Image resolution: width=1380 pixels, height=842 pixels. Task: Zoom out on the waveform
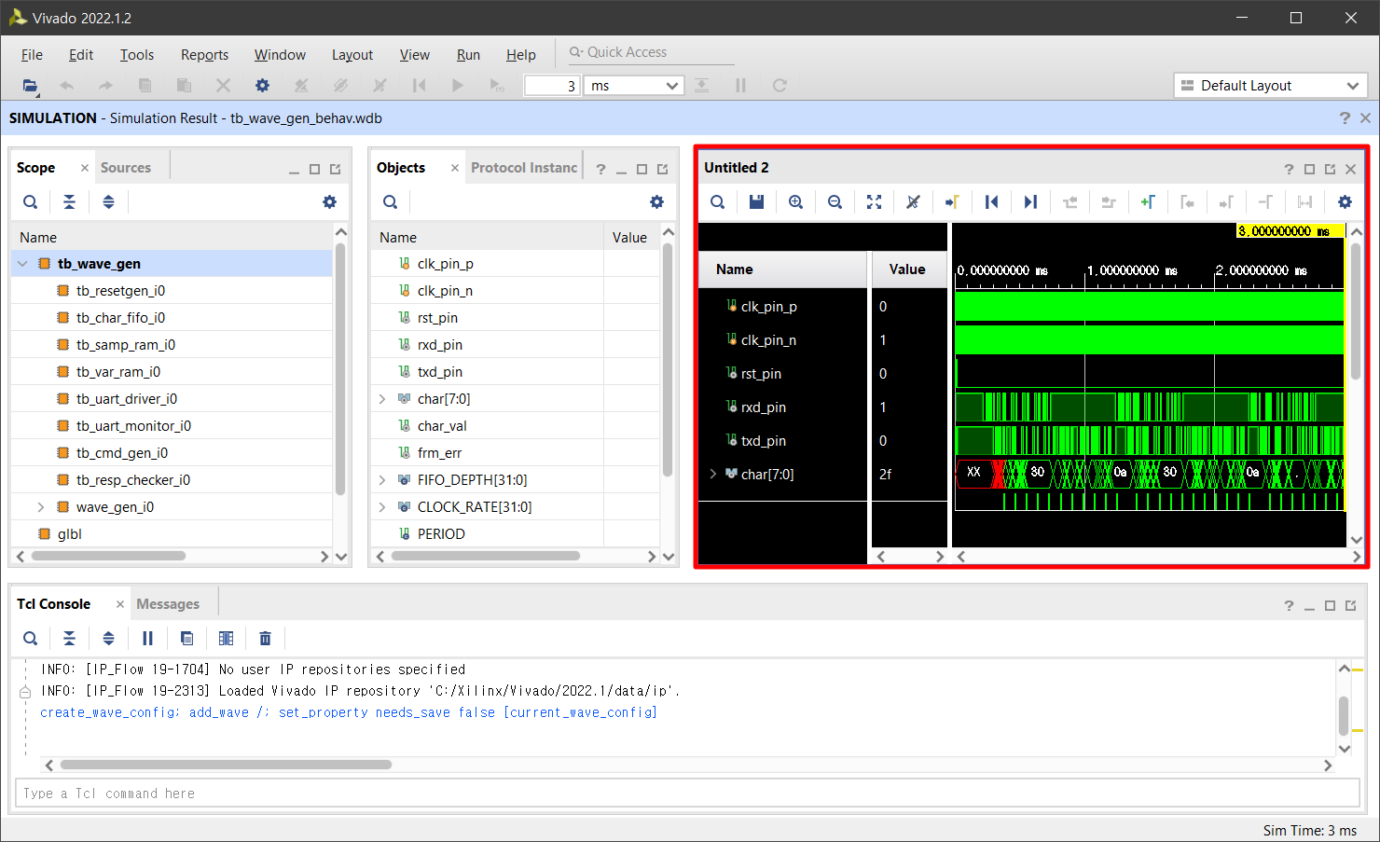tap(835, 201)
